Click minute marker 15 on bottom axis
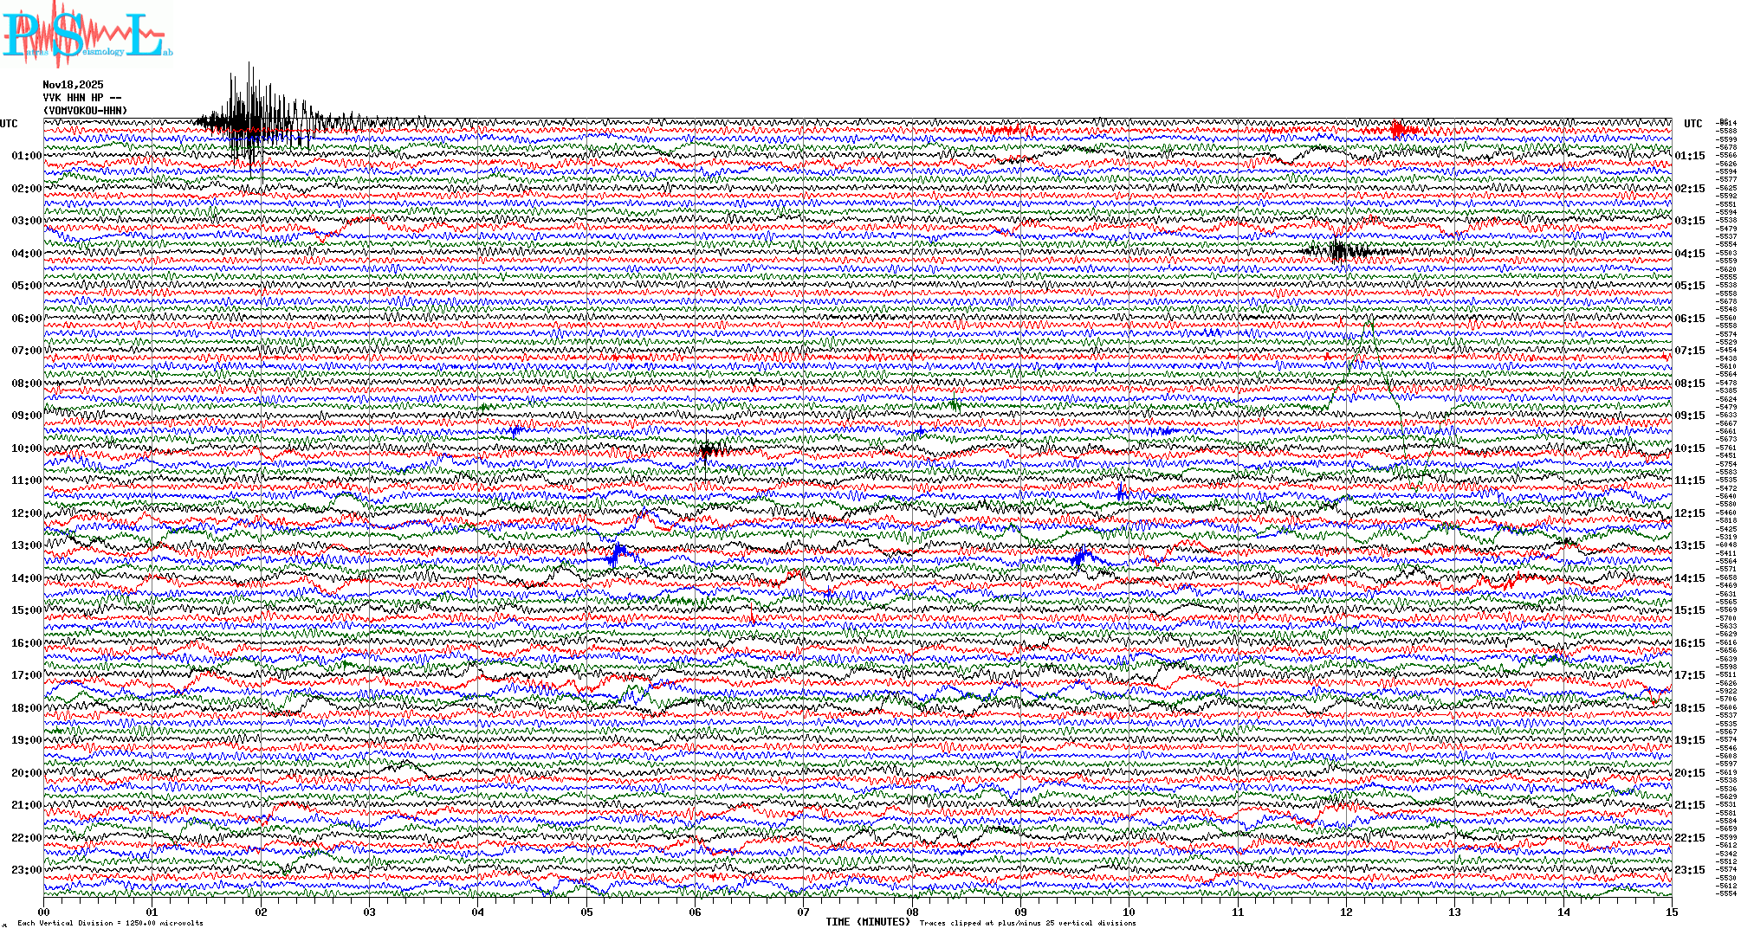Viewport: 1741px width, 935px height. coord(1671,912)
